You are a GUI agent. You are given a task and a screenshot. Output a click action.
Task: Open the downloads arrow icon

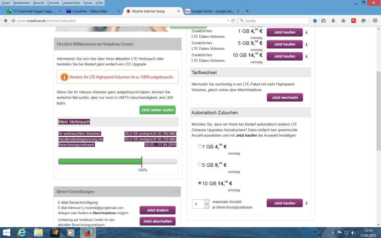click(333, 21)
